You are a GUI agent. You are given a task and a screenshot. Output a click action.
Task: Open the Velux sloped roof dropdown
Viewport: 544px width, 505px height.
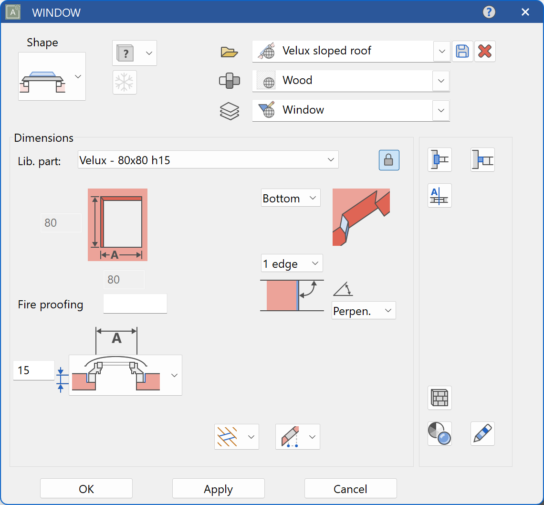(442, 52)
